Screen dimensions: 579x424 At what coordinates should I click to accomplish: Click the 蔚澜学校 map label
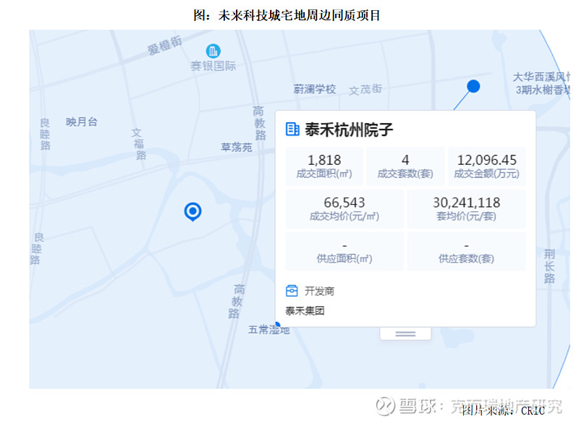point(315,89)
